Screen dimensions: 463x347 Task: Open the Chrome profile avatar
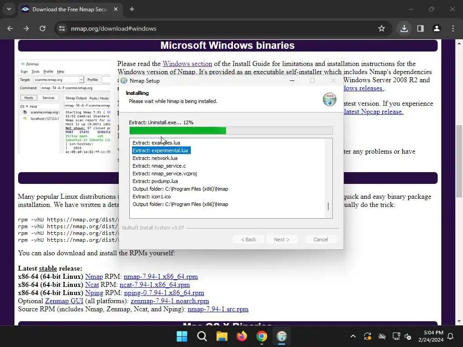point(437,28)
